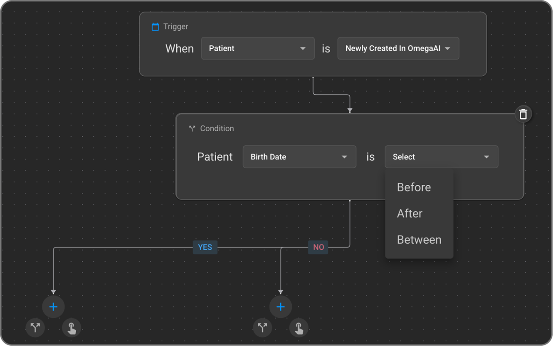The image size is (553, 346).
Task: Click the plus button under NO branch
Action: coord(281,307)
